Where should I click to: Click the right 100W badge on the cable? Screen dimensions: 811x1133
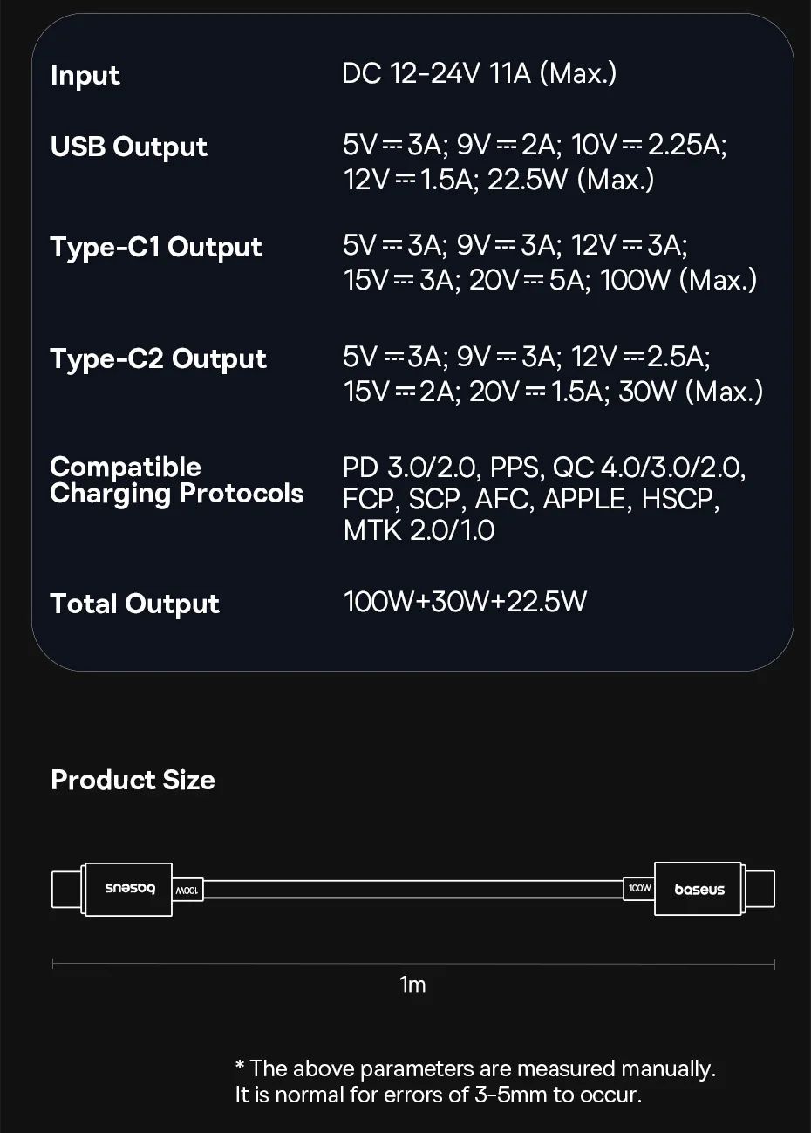tap(639, 889)
